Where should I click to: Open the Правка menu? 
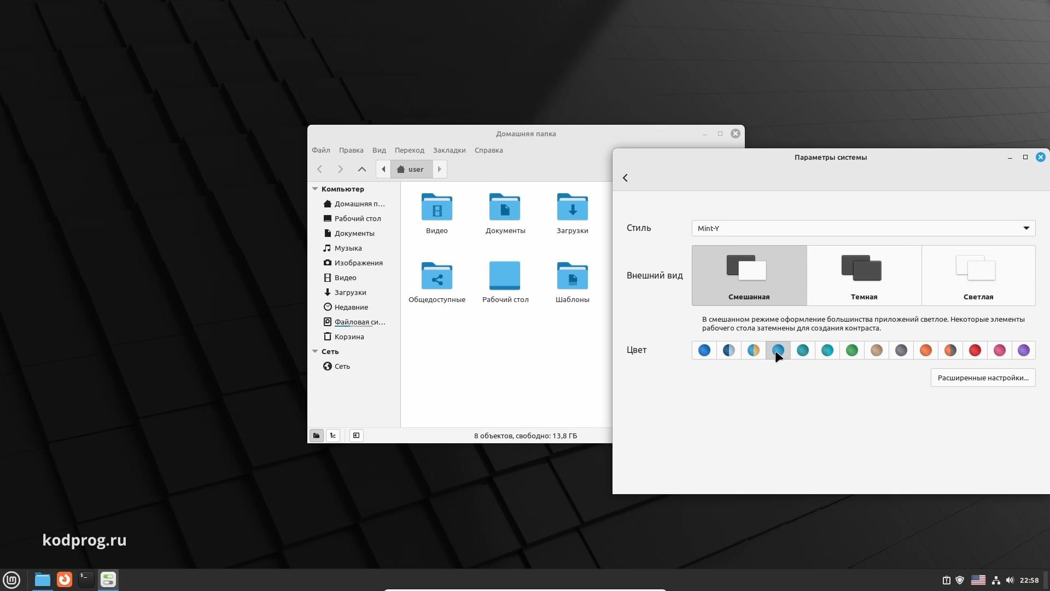351,150
